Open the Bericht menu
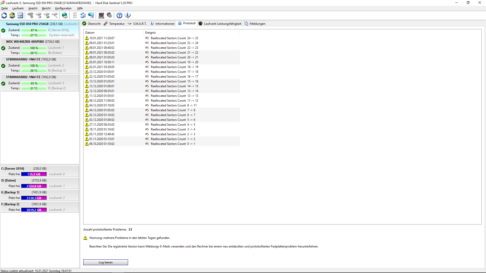The height and width of the screenshot is (273, 486). [46, 8]
